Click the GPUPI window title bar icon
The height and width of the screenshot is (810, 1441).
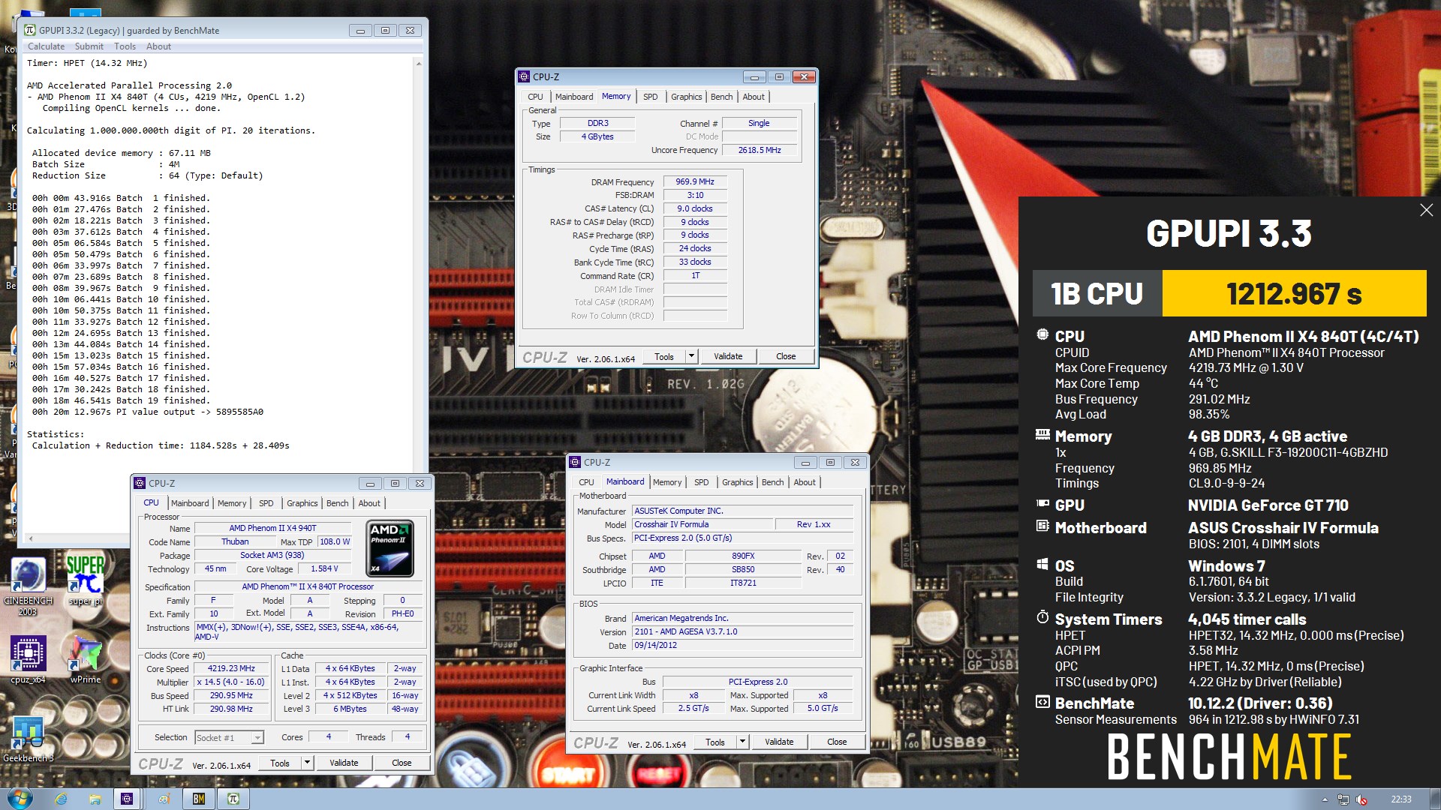[30, 31]
